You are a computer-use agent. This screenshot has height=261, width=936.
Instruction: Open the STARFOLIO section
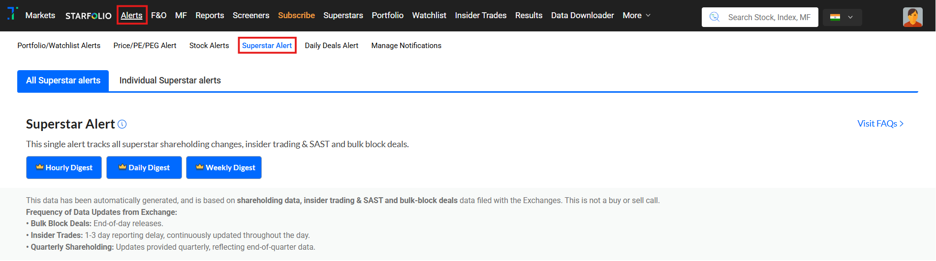[x=89, y=16]
